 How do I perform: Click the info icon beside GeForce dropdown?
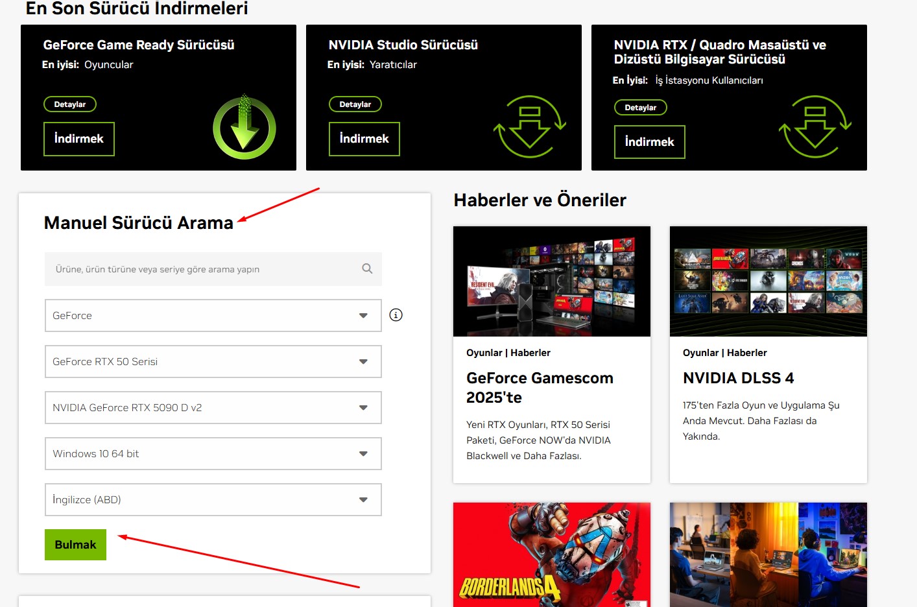tap(396, 315)
